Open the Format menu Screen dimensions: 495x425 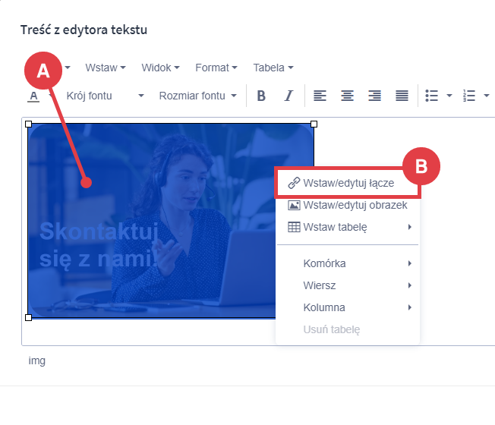pyautogui.click(x=216, y=68)
